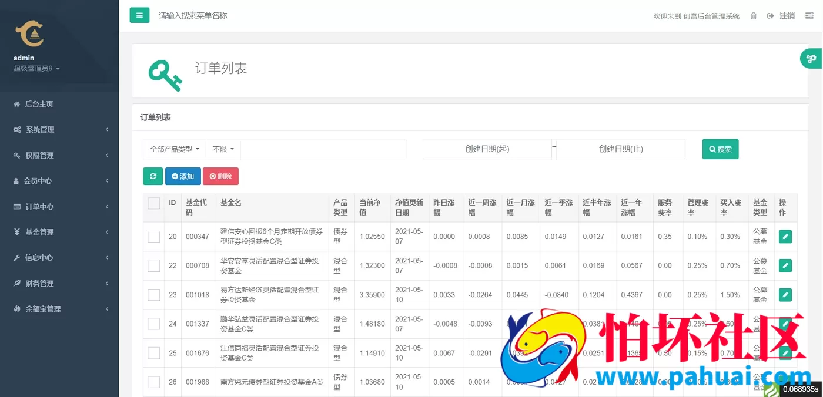This screenshot has width=823, height=397.
Task: Click the user icon beside 会员中心
Action: click(x=16, y=181)
